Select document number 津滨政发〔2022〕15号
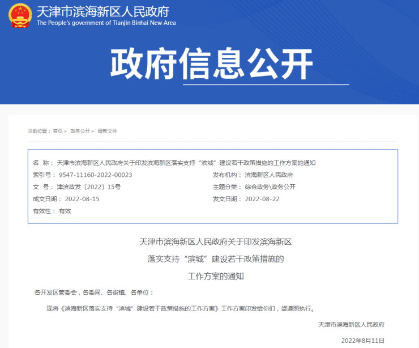Viewport: 419px width, 348px height. pos(88,187)
